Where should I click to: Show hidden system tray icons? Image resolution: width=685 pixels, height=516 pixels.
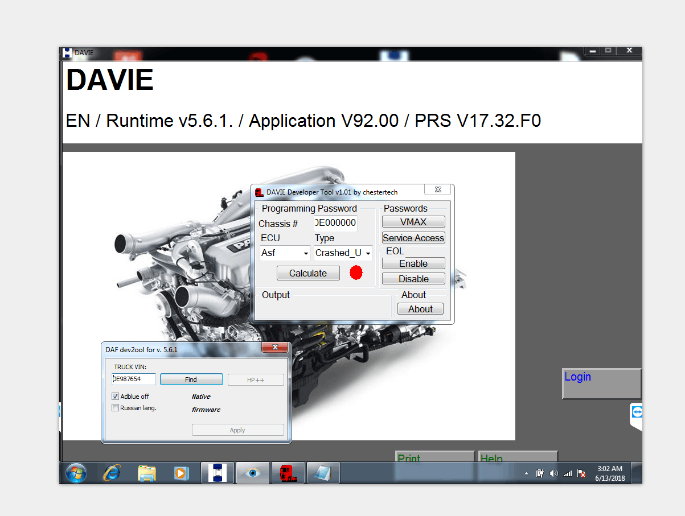pos(526,473)
